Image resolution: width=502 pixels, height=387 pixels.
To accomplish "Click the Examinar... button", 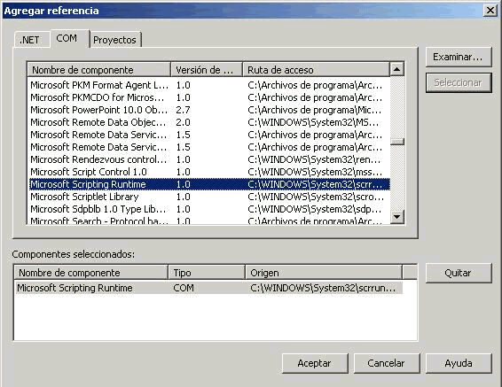I will point(459,57).
